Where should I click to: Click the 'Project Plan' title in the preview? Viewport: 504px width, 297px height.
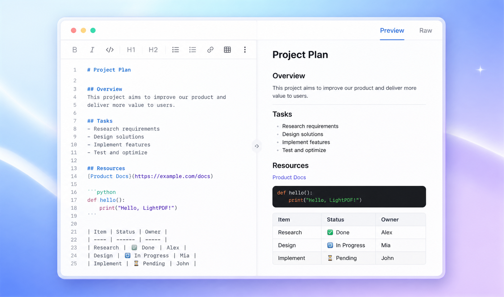(300, 55)
